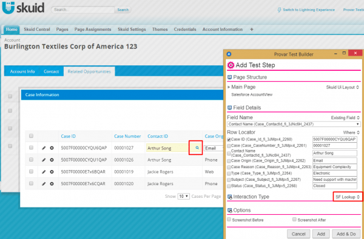This screenshot has height=239, width=364.
Task: Click the Search button
Action: [x=123, y=10]
